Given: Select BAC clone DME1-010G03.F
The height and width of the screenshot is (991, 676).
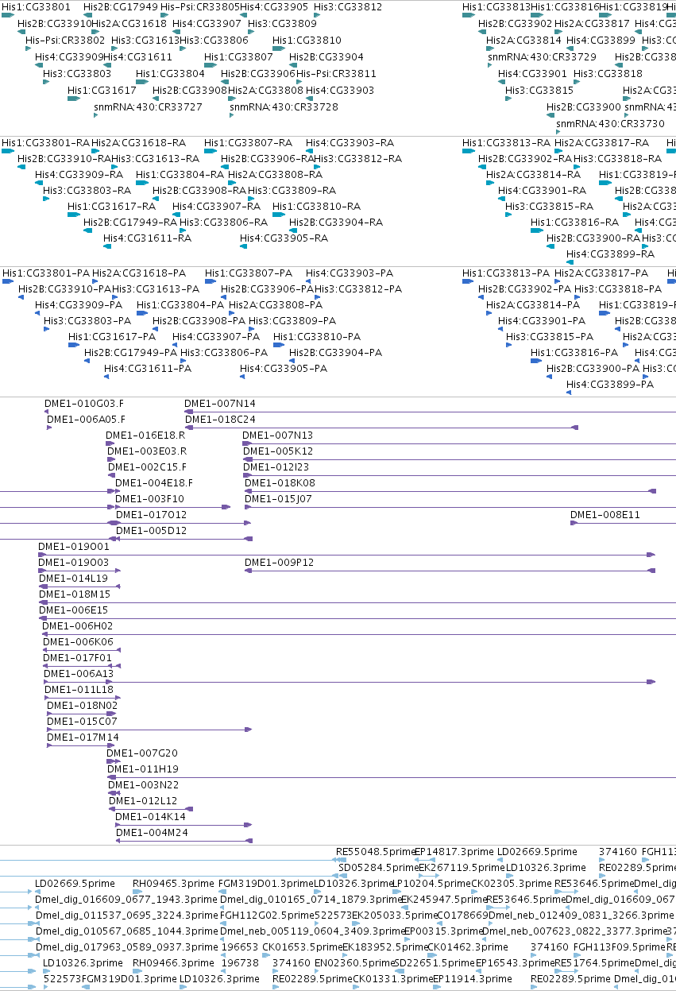Looking at the screenshot, I should pos(84,404).
